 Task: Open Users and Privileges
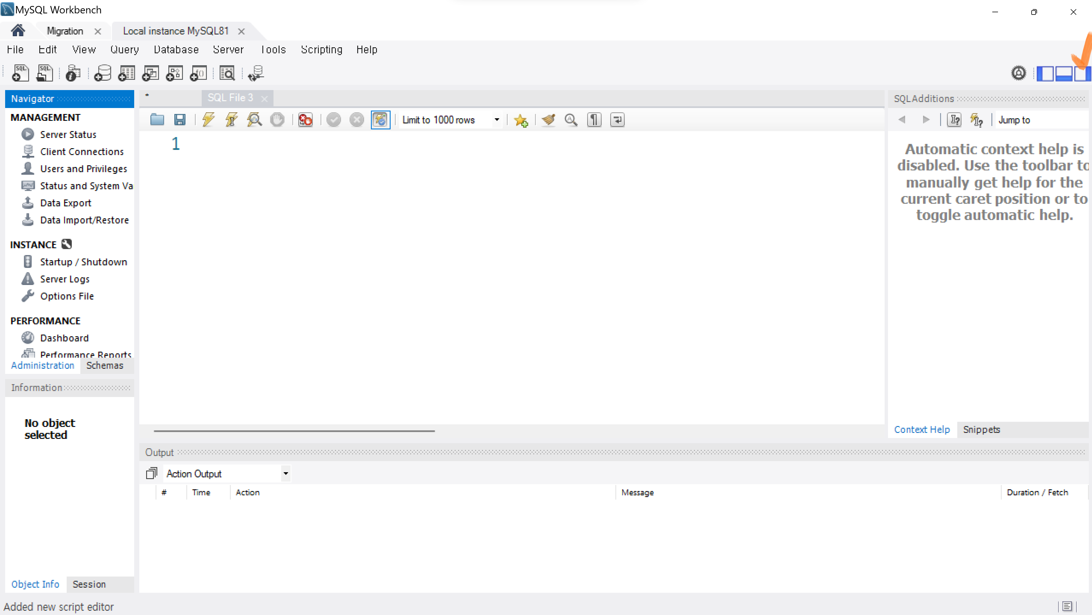[x=83, y=169]
